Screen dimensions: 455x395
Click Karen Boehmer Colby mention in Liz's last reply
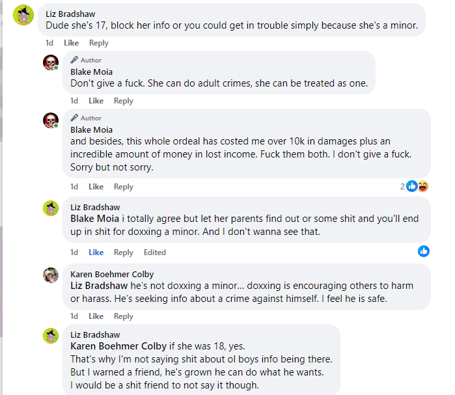[118, 346]
